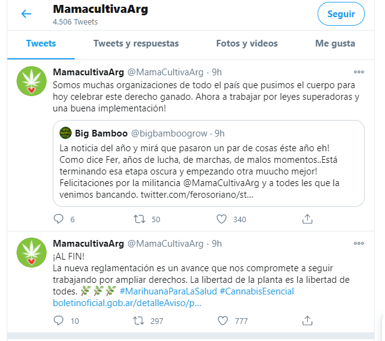This screenshot has height=341, width=385.
Task: Go back using the arrow icon
Action: pyautogui.click(x=26, y=14)
